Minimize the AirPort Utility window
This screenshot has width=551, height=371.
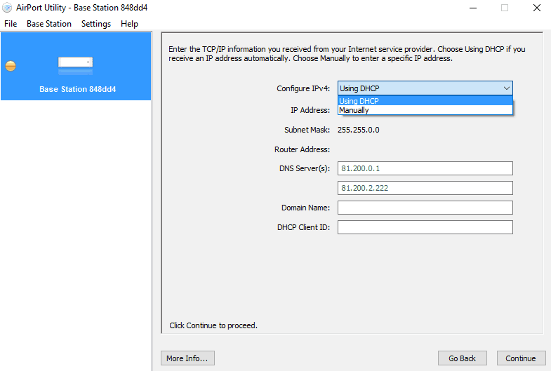[x=473, y=8]
